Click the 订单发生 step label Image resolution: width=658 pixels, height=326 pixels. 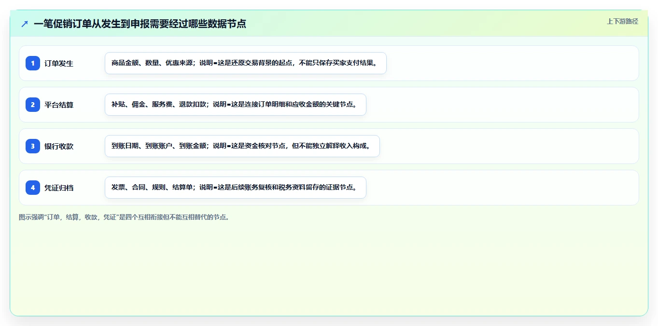coord(59,63)
